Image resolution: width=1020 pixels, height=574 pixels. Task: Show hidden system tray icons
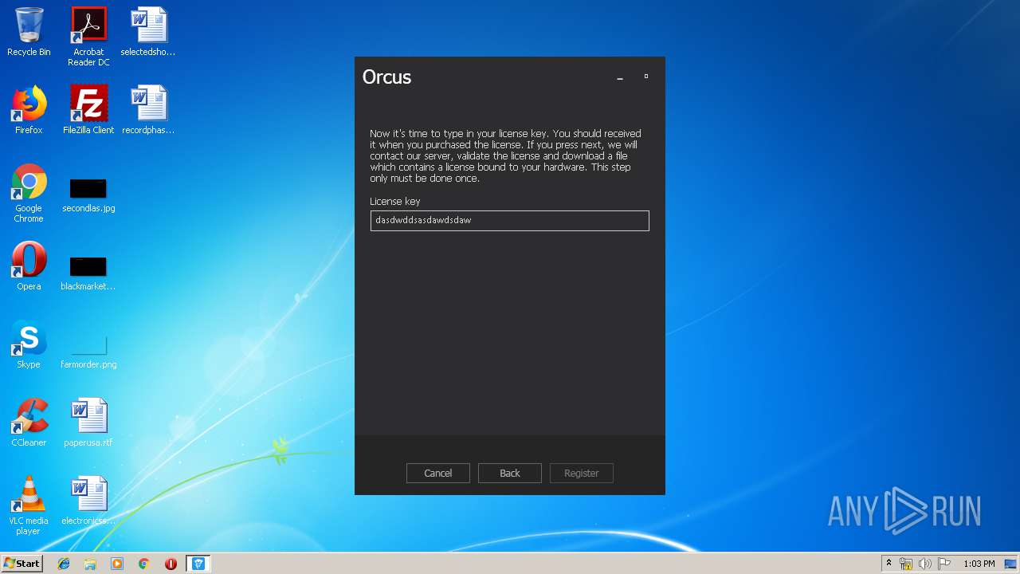click(889, 564)
